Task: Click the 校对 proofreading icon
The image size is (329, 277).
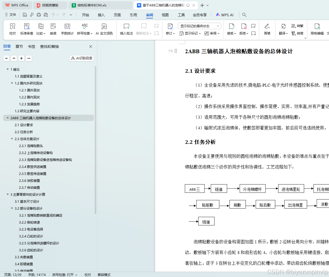Action: 13,26
